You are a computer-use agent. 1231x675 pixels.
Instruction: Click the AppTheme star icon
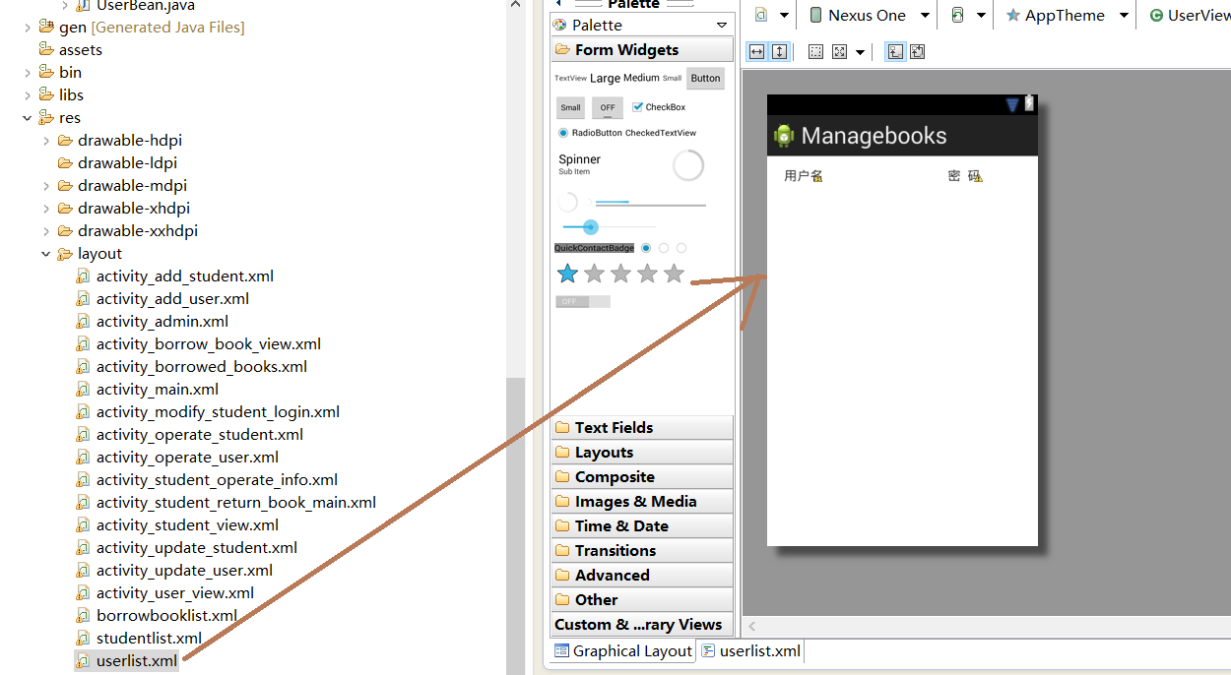click(x=1012, y=16)
